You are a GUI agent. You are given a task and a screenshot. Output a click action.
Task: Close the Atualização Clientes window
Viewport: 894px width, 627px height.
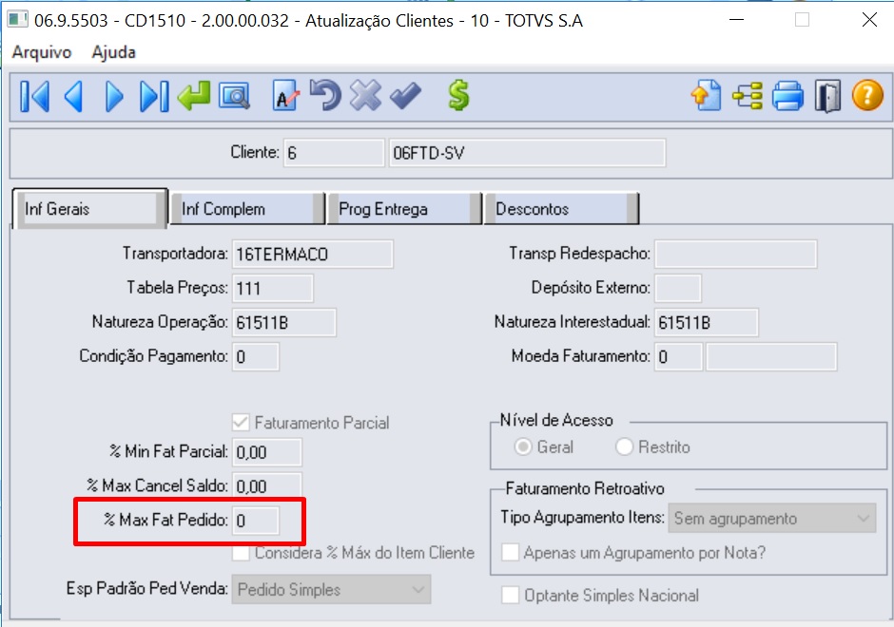tap(869, 20)
